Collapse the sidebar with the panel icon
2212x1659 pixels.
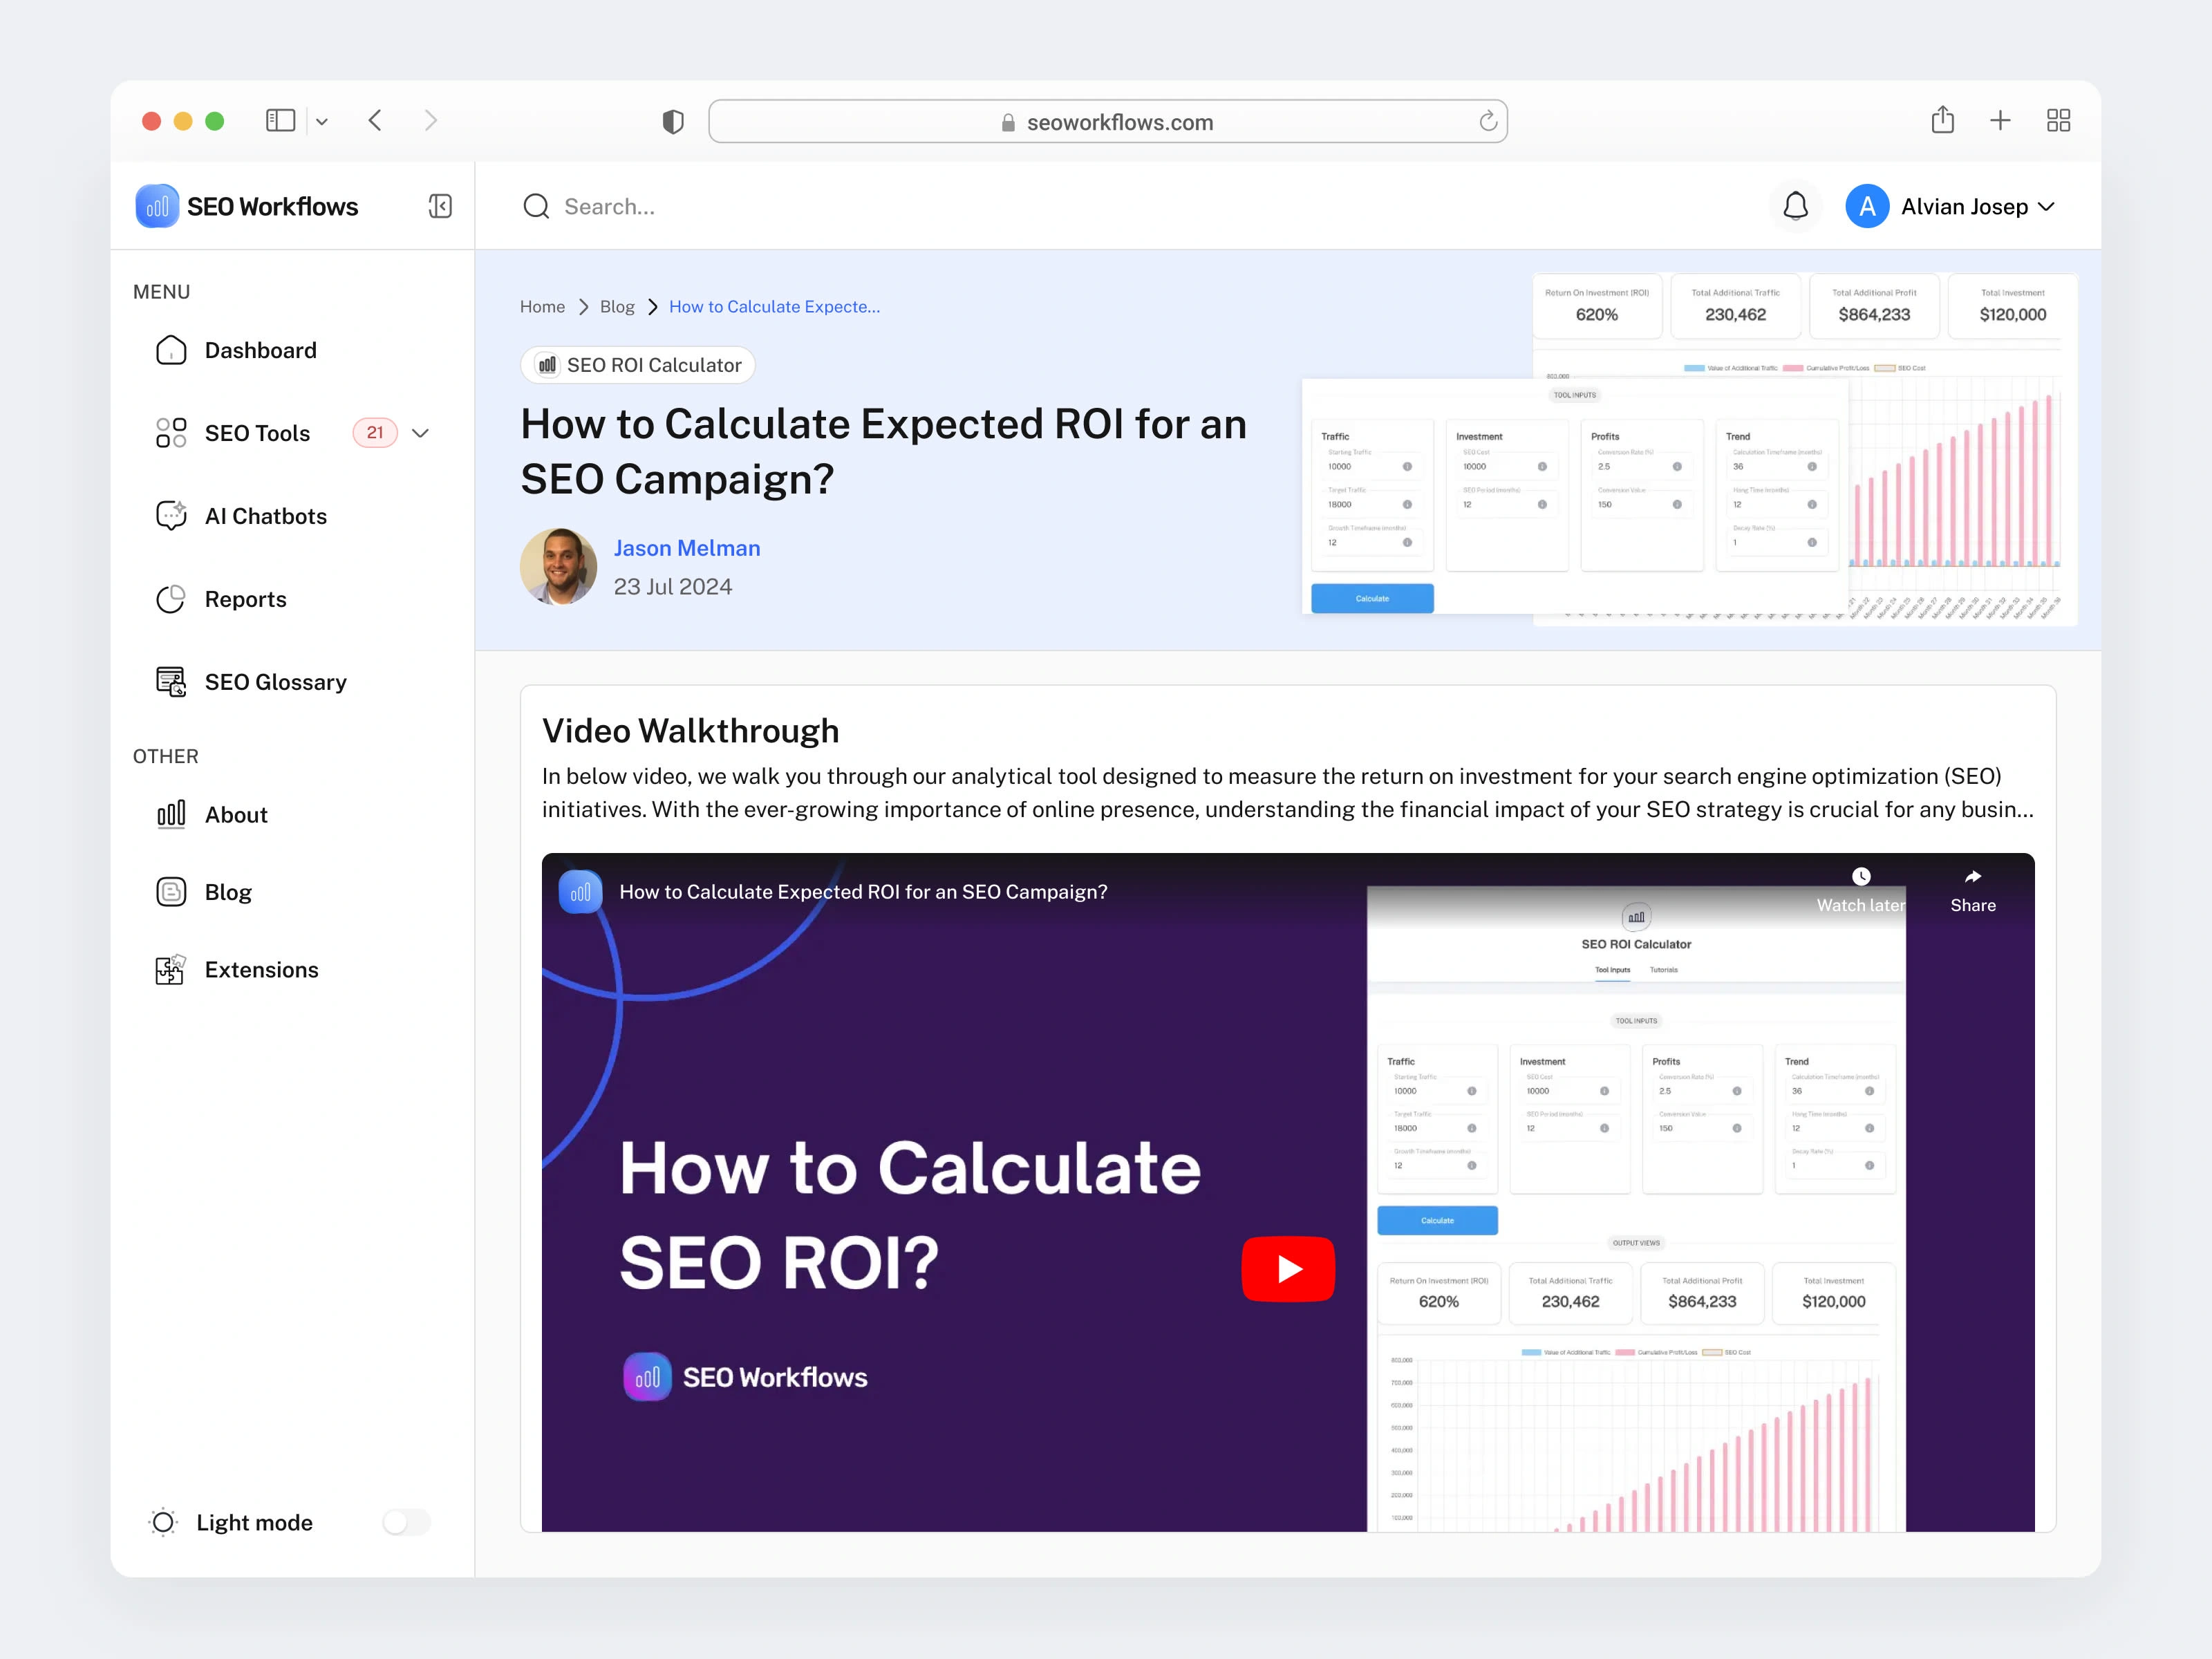(x=440, y=206)
